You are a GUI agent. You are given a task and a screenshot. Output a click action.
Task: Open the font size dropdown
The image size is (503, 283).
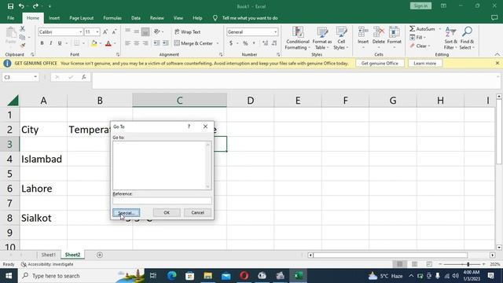97,32
